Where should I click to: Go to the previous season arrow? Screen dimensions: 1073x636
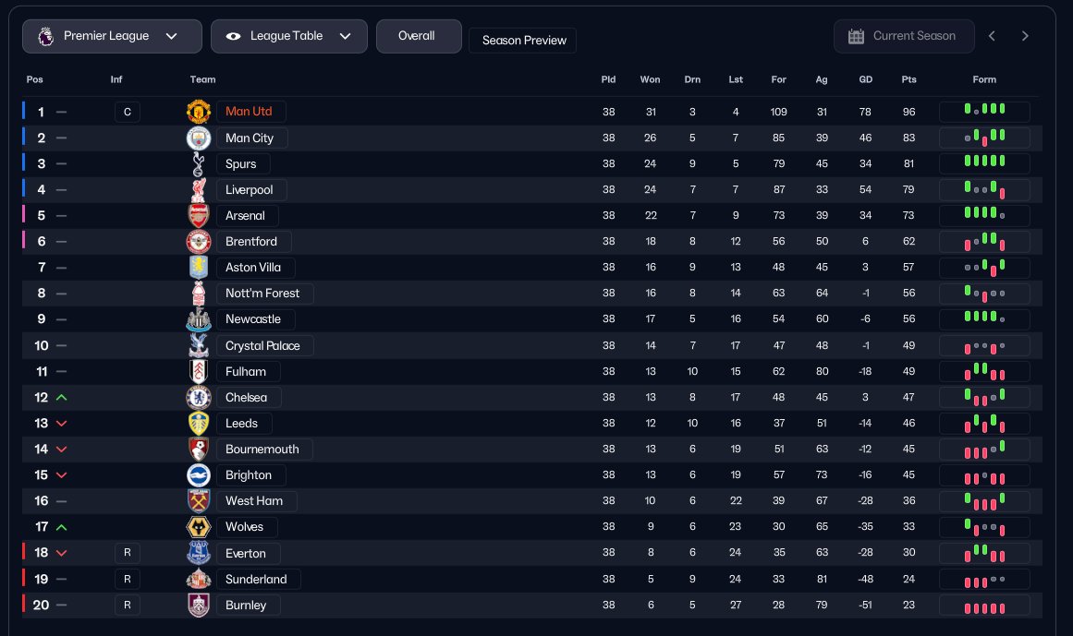point(992,36)
